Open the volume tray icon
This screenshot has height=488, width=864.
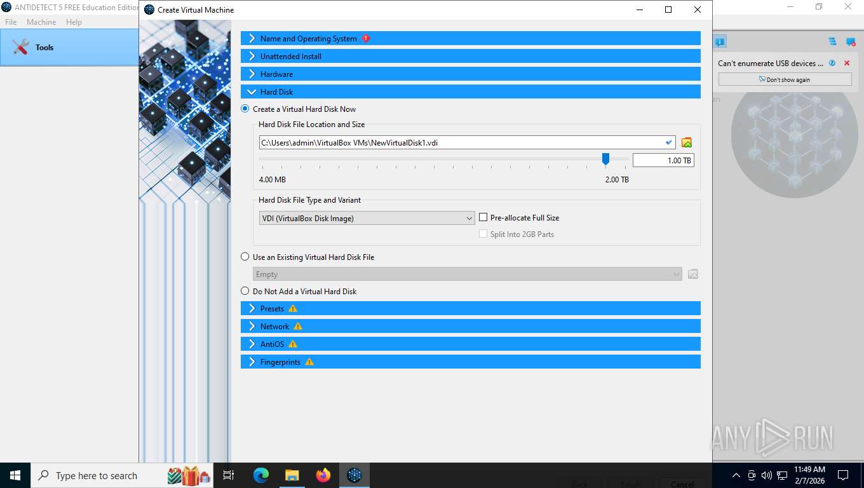point(767,475)
